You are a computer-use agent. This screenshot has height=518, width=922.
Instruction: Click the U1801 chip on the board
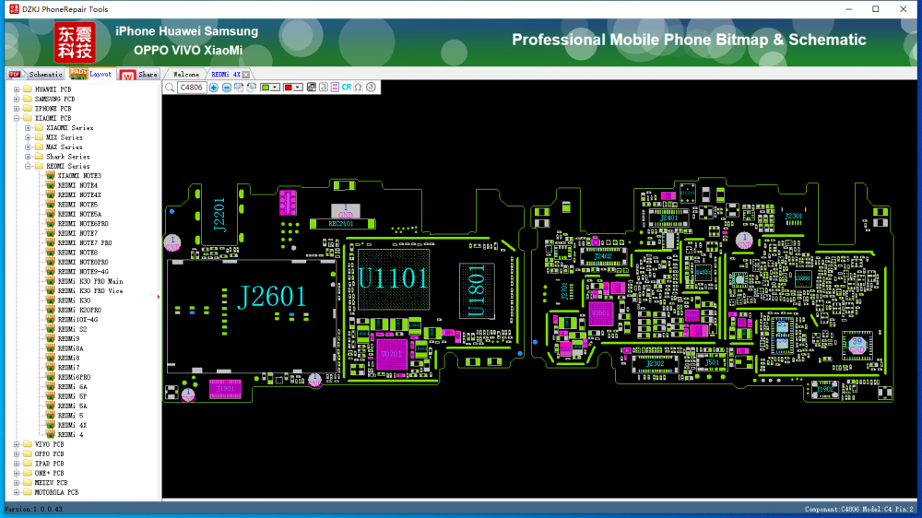click(477, 291)
